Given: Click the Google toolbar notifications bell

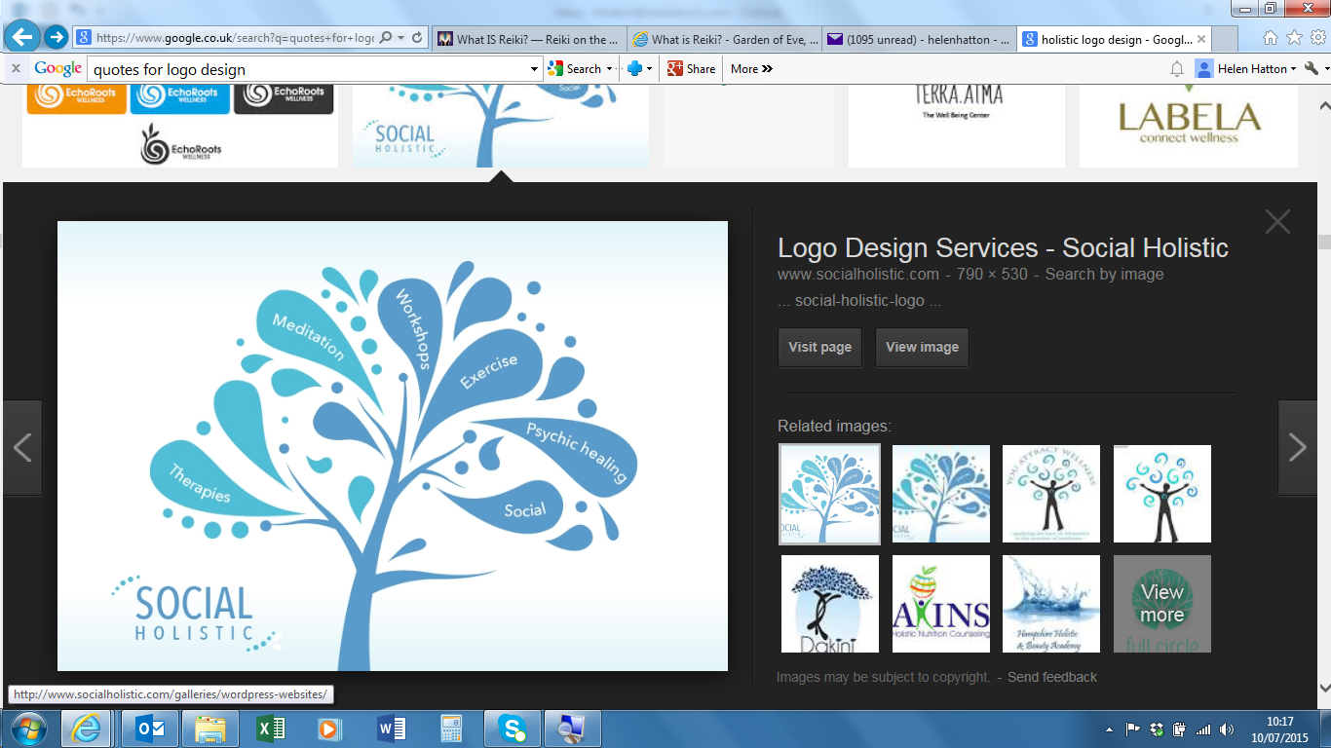Looking at the screenshot, I should tap(1176, 68).
